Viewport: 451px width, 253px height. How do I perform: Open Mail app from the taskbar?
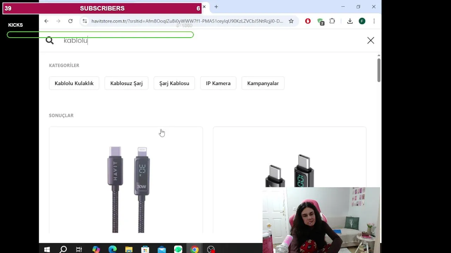(162, 249)
